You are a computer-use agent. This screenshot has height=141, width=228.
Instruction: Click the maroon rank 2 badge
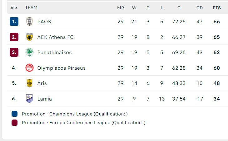pos(14,37)
